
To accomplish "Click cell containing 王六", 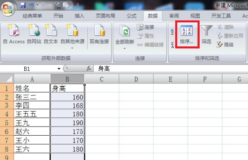I will [32, 149].
